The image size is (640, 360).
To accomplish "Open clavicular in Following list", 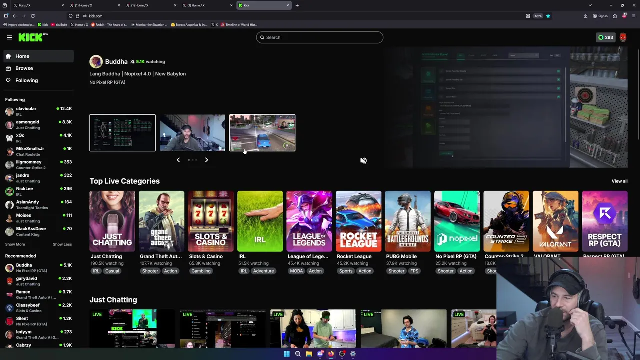I will point(38,111).
